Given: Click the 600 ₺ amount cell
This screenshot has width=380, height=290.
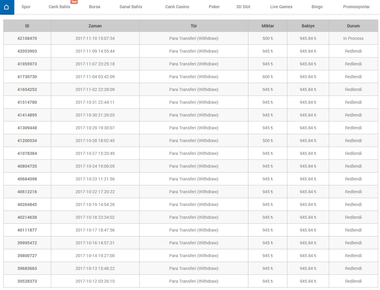Looking at the screenshot, I should point(268,77).
